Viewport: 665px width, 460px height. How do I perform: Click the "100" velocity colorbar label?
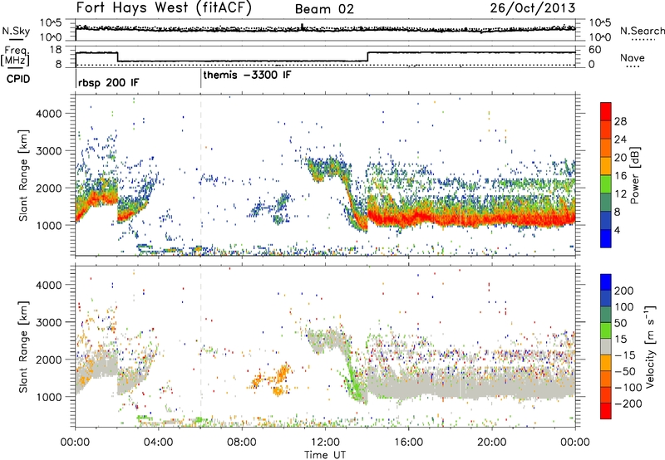pyautogui.click(x=624, y=306)
